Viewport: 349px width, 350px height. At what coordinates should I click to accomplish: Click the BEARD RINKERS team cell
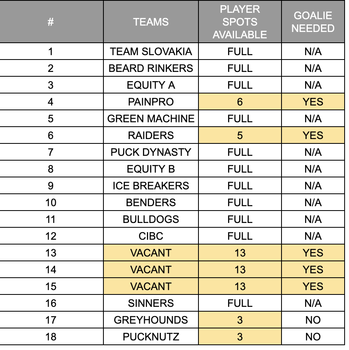tap(151, 68)
